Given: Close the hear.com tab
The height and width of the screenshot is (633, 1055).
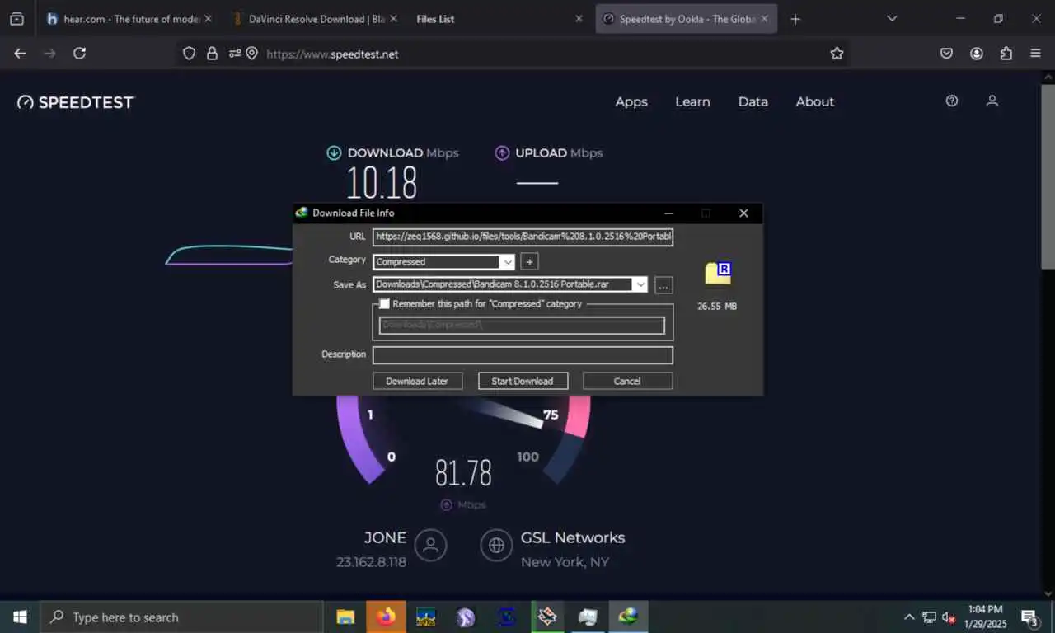Looking at the screenshot, I should [207, 19].
